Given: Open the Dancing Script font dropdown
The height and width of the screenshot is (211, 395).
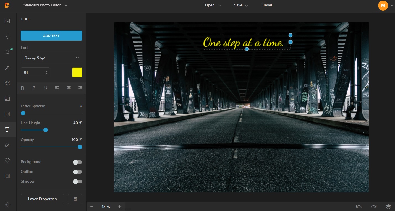Looking at the screenshot, I should point(51,58).
